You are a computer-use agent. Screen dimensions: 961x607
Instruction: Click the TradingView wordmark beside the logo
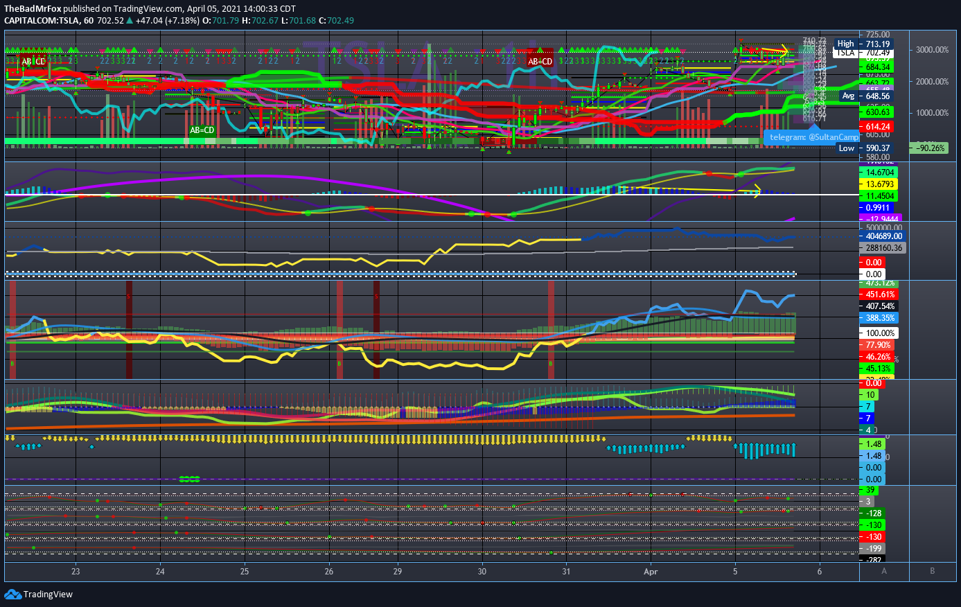pos(48,595)
